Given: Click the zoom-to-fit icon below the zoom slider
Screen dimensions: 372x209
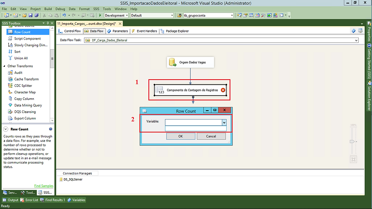Looking at the screenshot, I should point(353,159).
